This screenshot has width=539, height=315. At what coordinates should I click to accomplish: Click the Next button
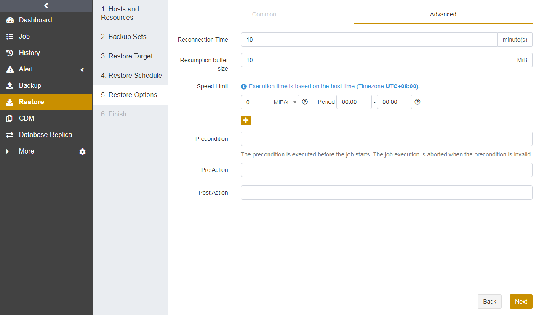pos(521,302)
